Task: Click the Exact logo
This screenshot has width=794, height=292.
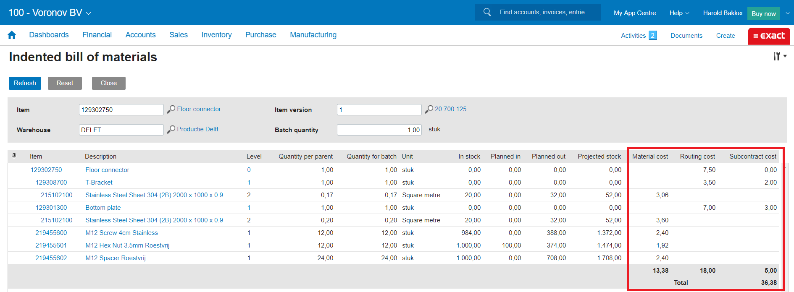Action: 769,36
